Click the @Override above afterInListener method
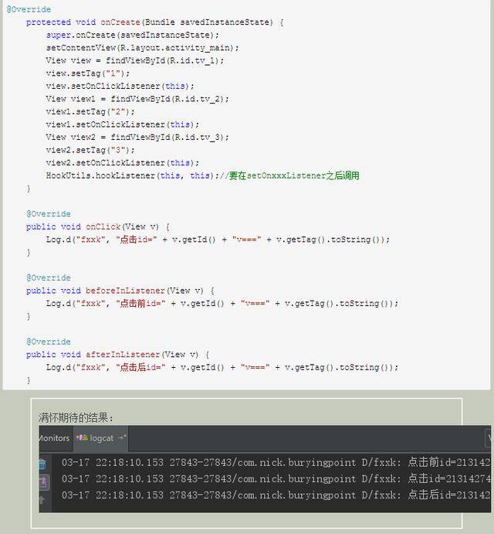This screenshot has width=494, height=534. [x=49, y=342]
